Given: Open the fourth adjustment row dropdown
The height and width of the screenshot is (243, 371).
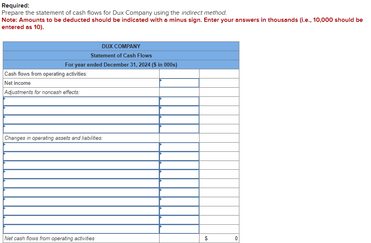Looking at the screenshot, I should 80,129.
